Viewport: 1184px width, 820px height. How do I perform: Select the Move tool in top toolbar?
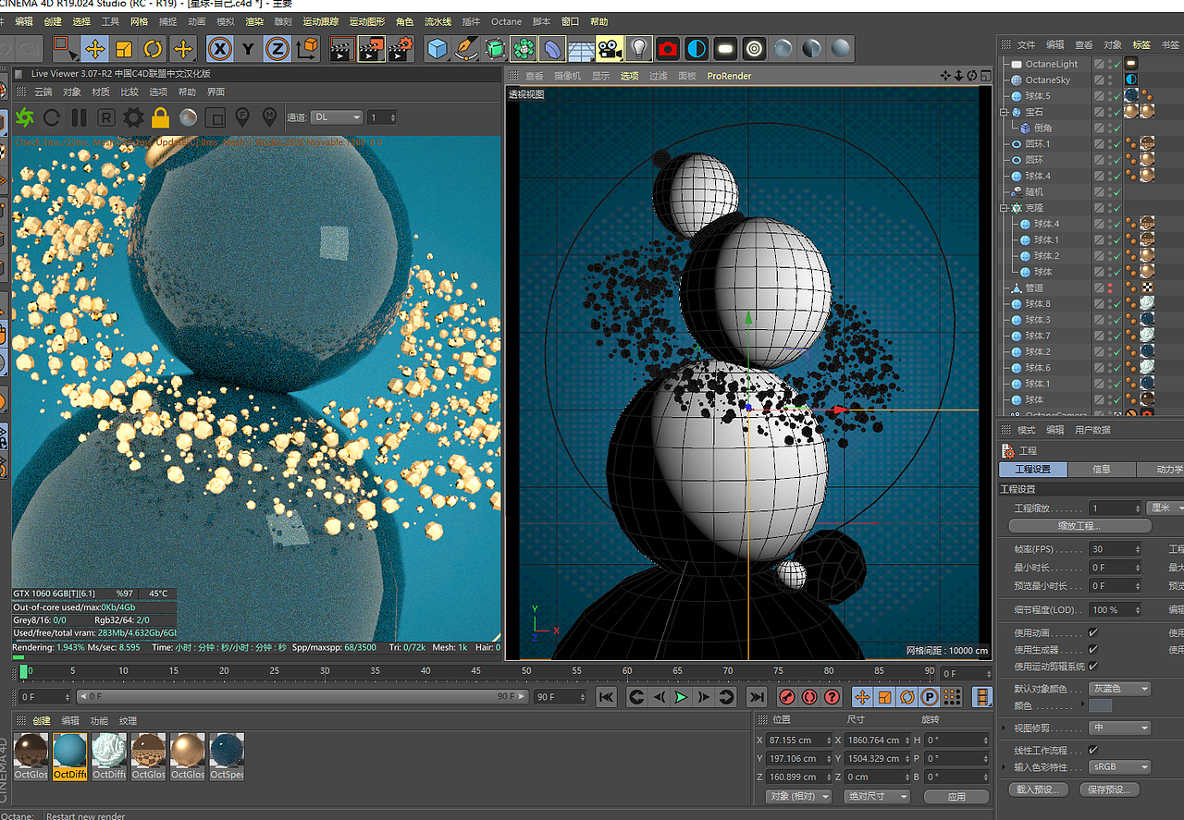pos(94,49)
